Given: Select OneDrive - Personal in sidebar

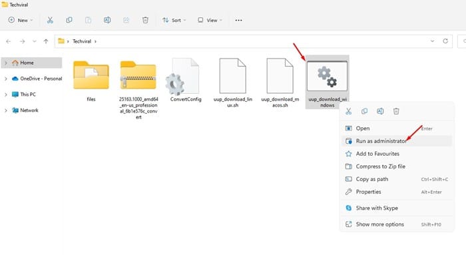Looking at the screenshot, I should click(x=37, y=79).
